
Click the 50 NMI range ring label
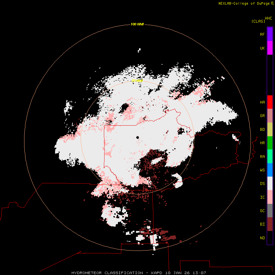click(137, 81)
